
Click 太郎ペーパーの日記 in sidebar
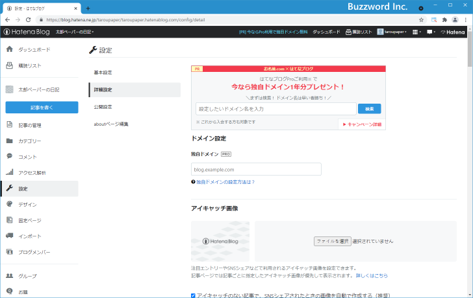39,89
